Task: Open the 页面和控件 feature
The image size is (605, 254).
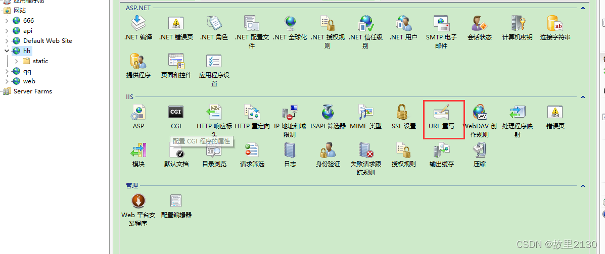Action: tap(176, 66)
